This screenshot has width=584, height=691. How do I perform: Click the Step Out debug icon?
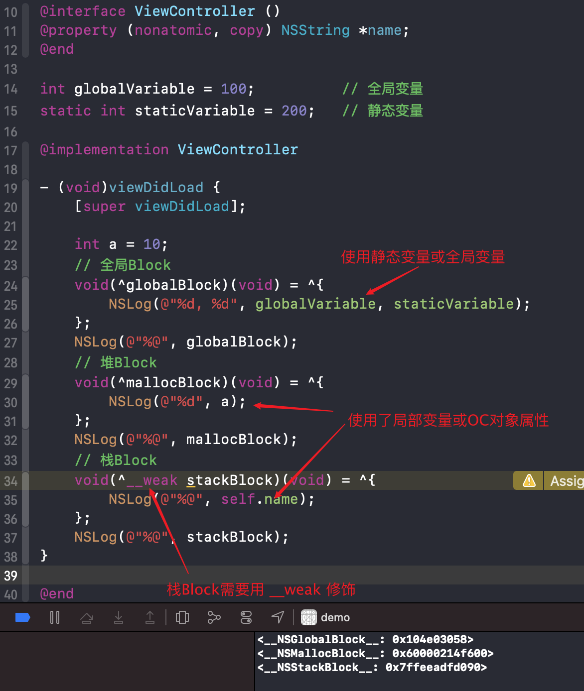click(x=150, y=618)
